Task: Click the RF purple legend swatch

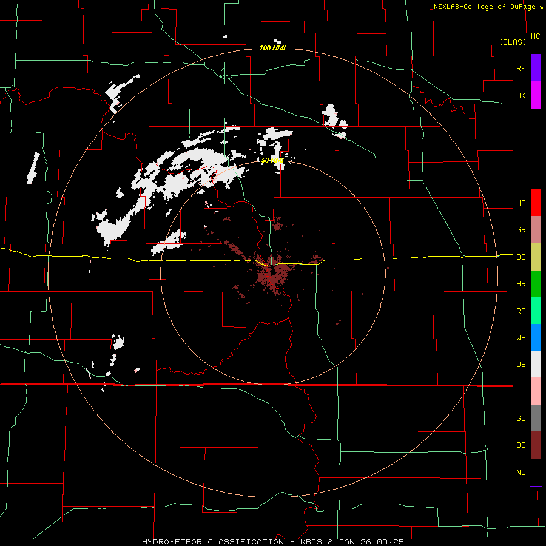Action: coord(536,67)
